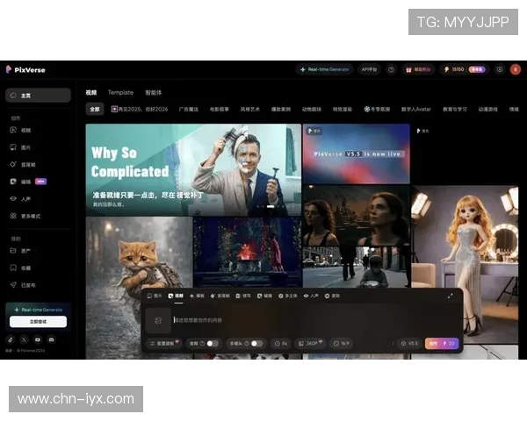Viewport: 527px width, 421px height.
Task: Expand the prompt panel with fullscreen icon
Action: pos(451,296)
